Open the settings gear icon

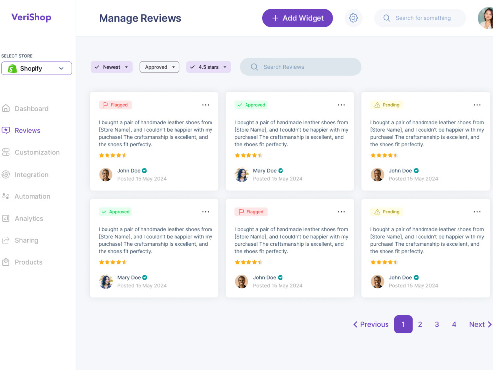coord(353,18)
